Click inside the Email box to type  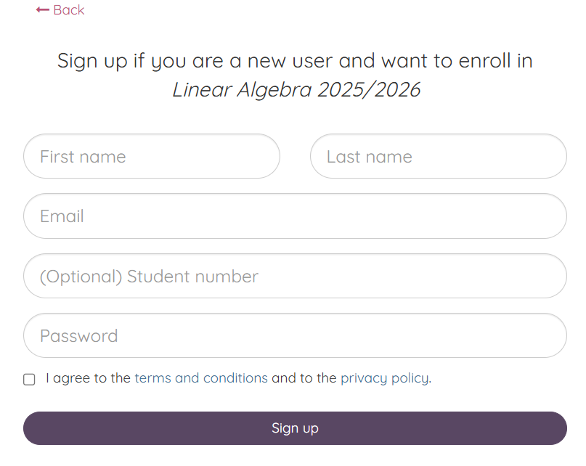(x=295, y=216)
